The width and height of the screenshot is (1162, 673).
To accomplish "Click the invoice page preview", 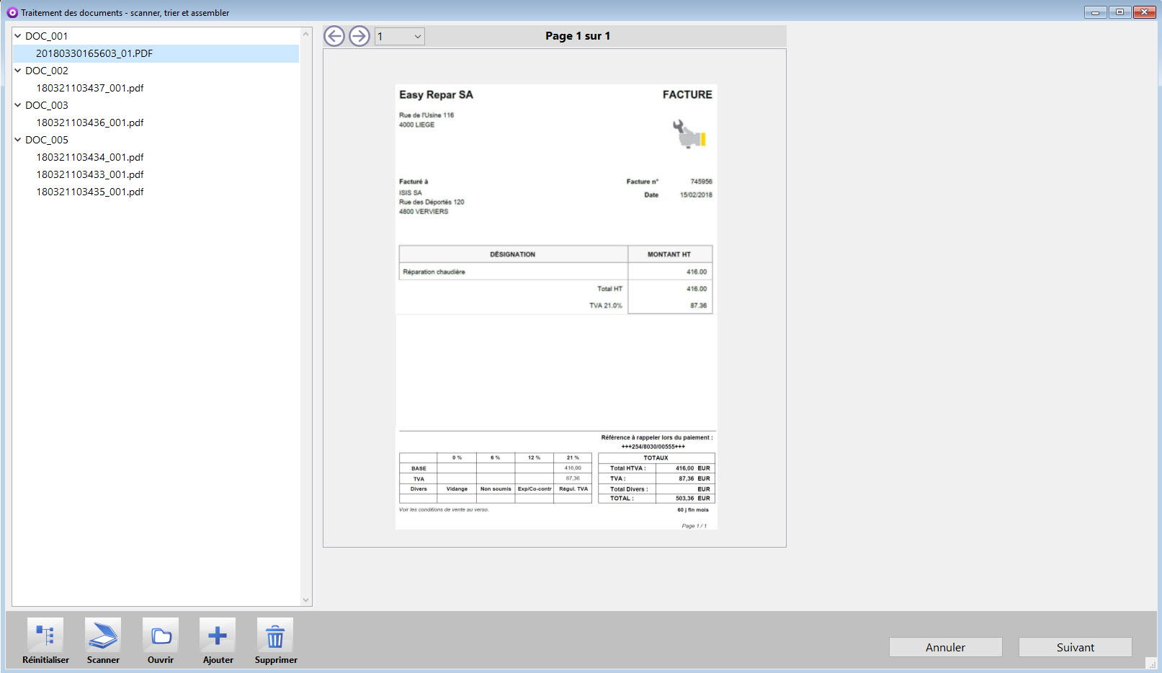I will [x=555, y=306].
